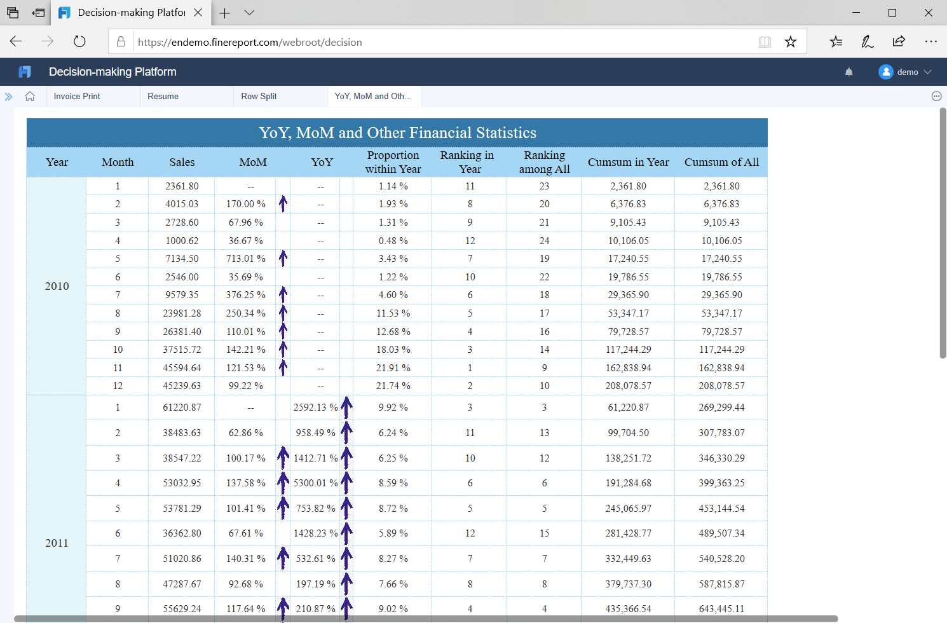The image size is (947, 623).
Task: Open tab options circle icon
Action: point(936,97)
